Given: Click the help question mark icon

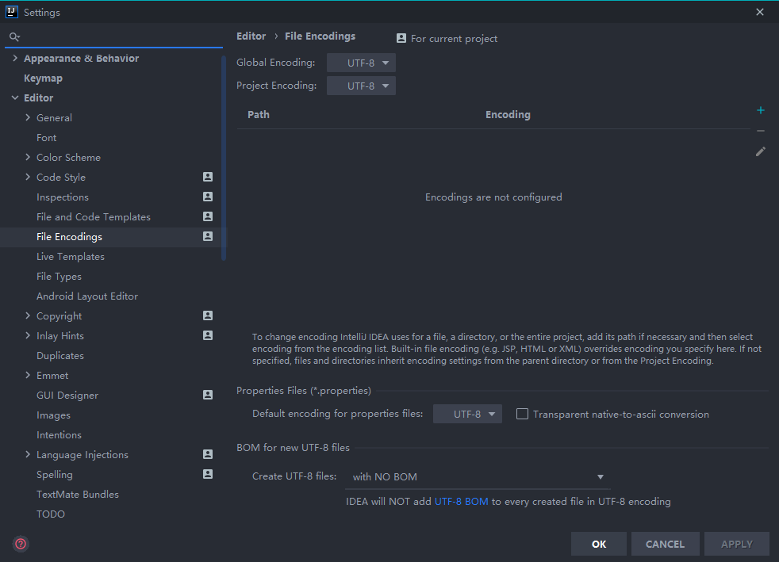Looking at the screenshot, I should (21, 544).
